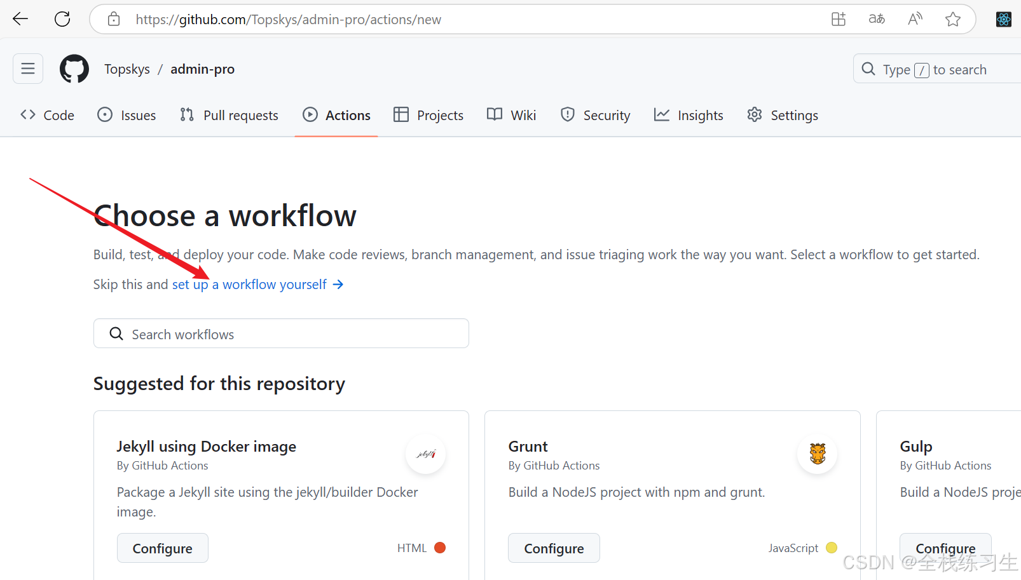Open the React developer extension icon
This screenshot has height=580, width=1021.
click(x=1004, y=19)
